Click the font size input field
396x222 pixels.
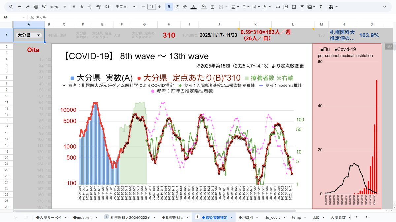[151, 7]
